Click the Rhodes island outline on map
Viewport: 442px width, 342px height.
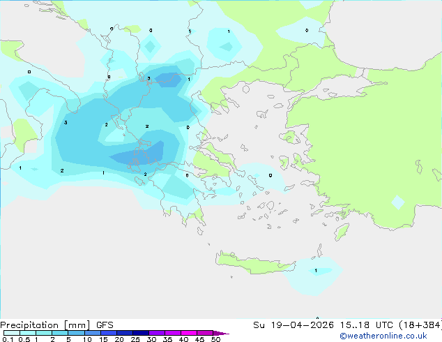[x=342, y=232]
